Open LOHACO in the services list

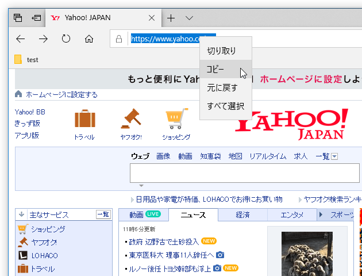(45, 255)
